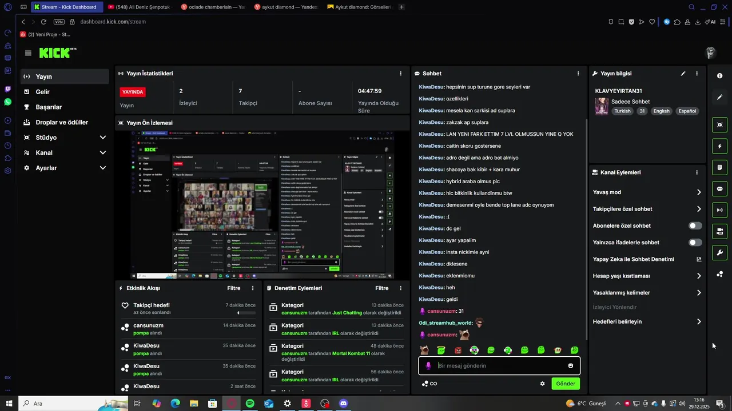Select Yayın in the left sidebar
The width and height of the screenshot is (732, 411).
(65, 76)
